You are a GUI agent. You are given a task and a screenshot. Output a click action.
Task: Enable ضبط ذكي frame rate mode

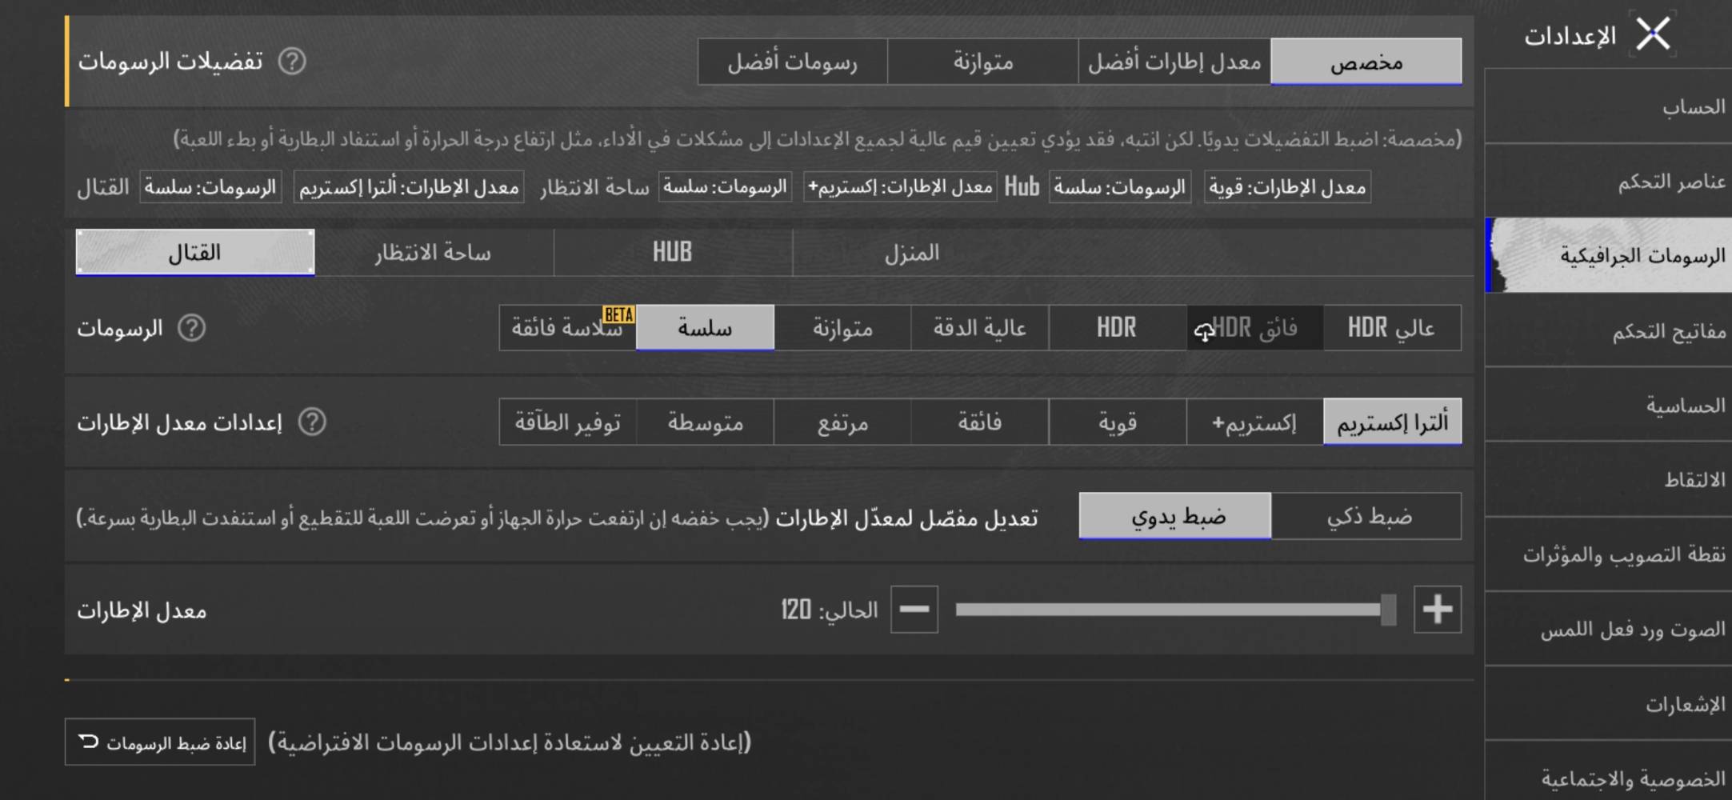point(1366,516)
